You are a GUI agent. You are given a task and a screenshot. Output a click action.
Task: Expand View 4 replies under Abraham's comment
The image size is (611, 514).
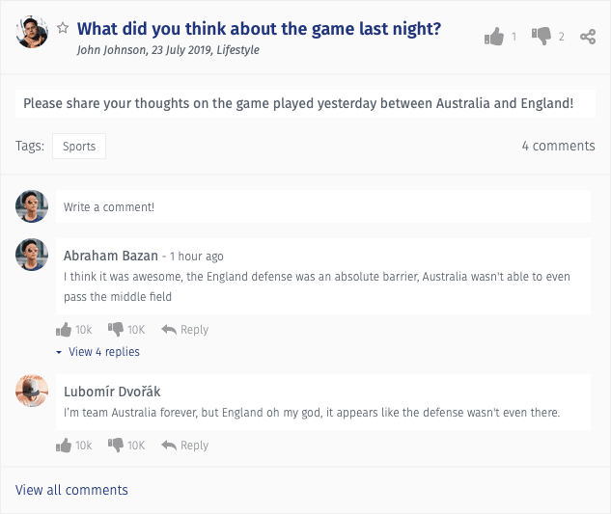104,352
